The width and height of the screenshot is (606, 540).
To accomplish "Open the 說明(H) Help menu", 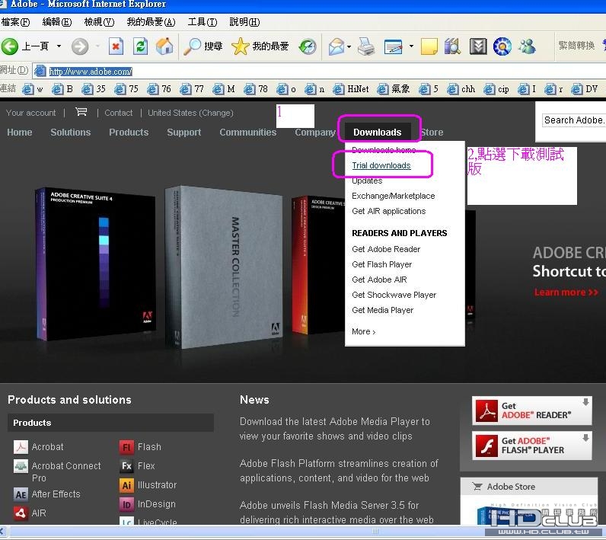I will click(244, 22).
